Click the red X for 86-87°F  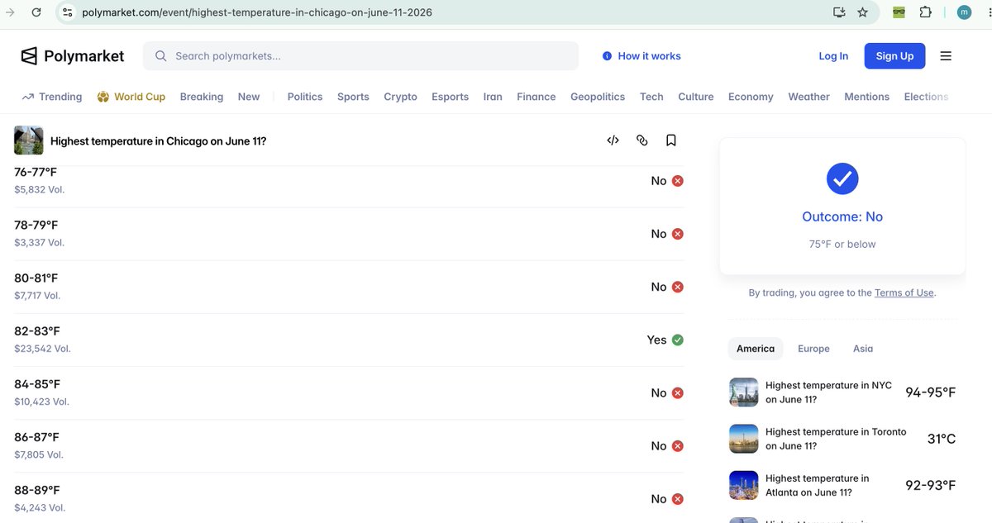pyautogui.click(x=678, y=445)
